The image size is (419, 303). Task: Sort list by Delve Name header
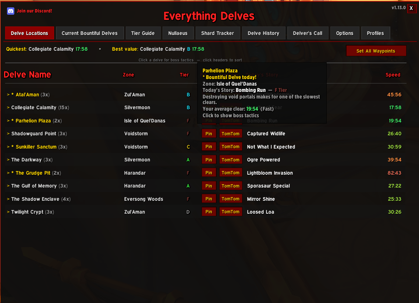[x=27, y=75]
